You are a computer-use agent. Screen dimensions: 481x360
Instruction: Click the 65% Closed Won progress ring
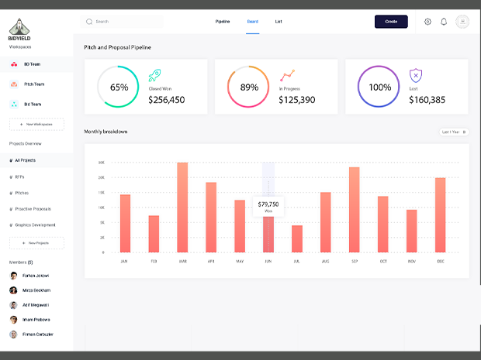(119, 87)
